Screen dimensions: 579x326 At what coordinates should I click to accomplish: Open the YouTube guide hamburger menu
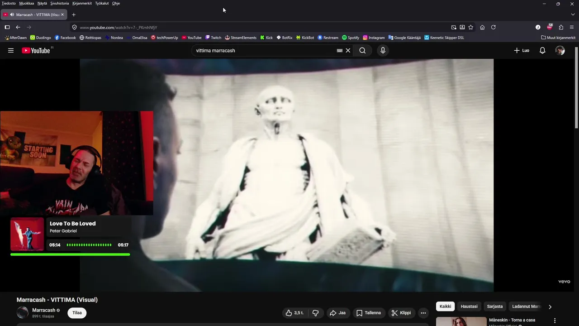click(11, 50)
